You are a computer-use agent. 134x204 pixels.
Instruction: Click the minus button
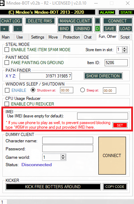pos(18,29)
